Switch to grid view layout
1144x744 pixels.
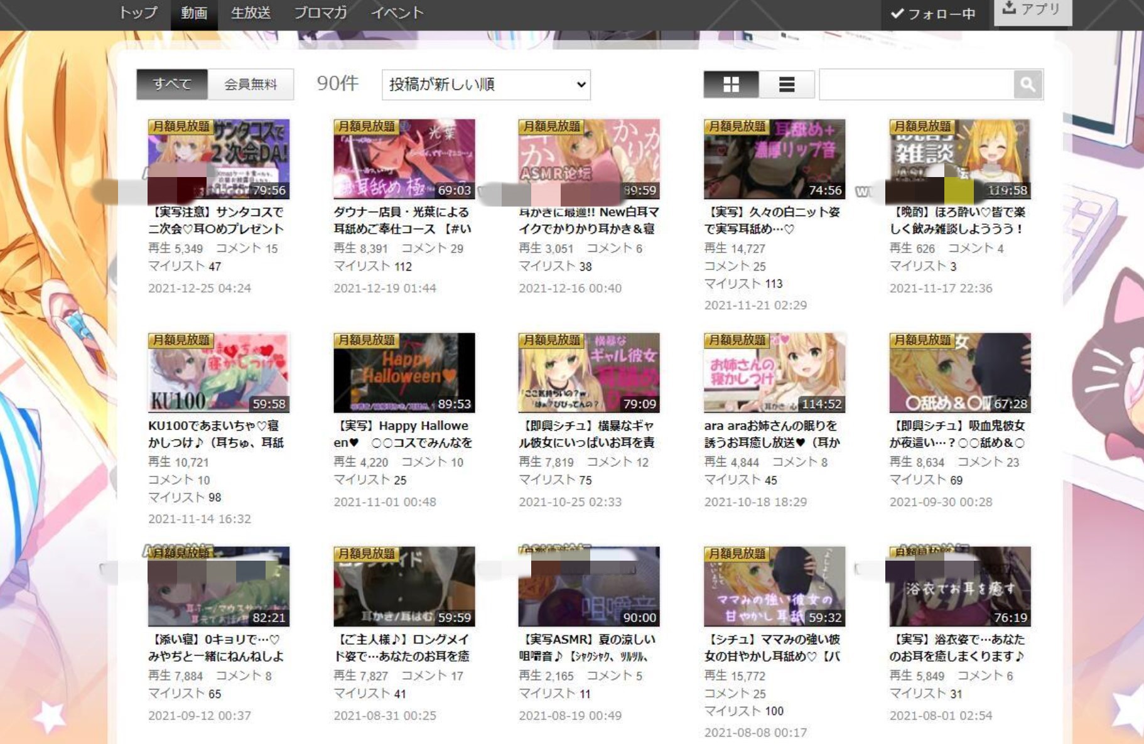730,84
